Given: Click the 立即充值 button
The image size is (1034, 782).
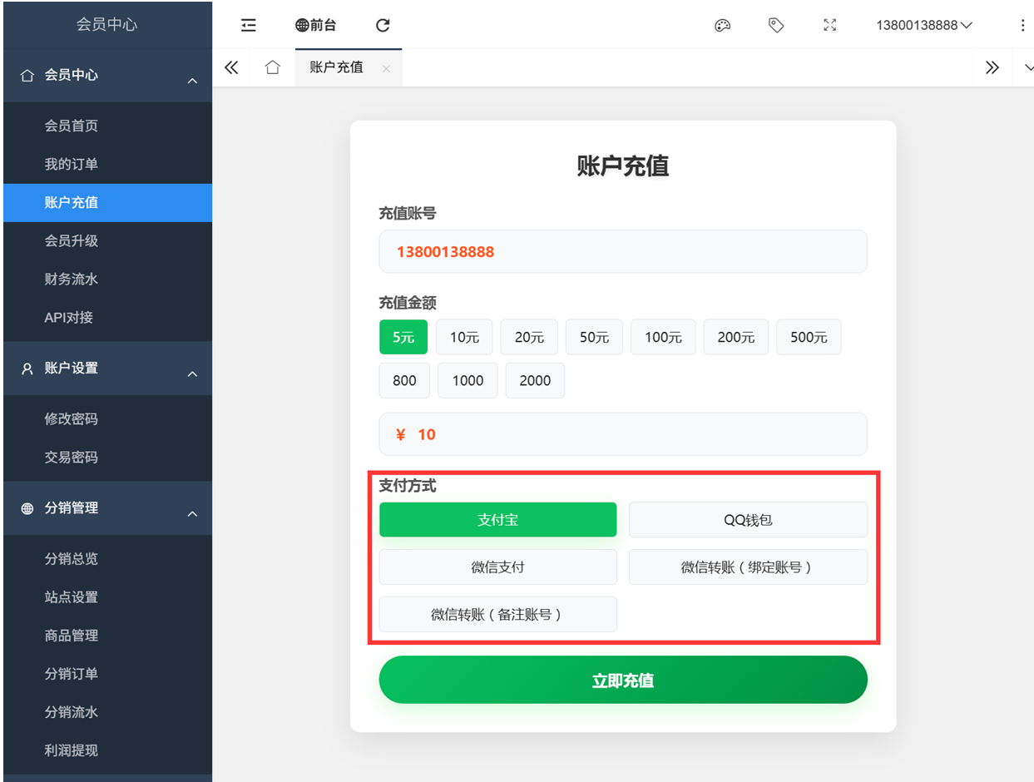Looking at the screenshot, I should click(622, 681).
